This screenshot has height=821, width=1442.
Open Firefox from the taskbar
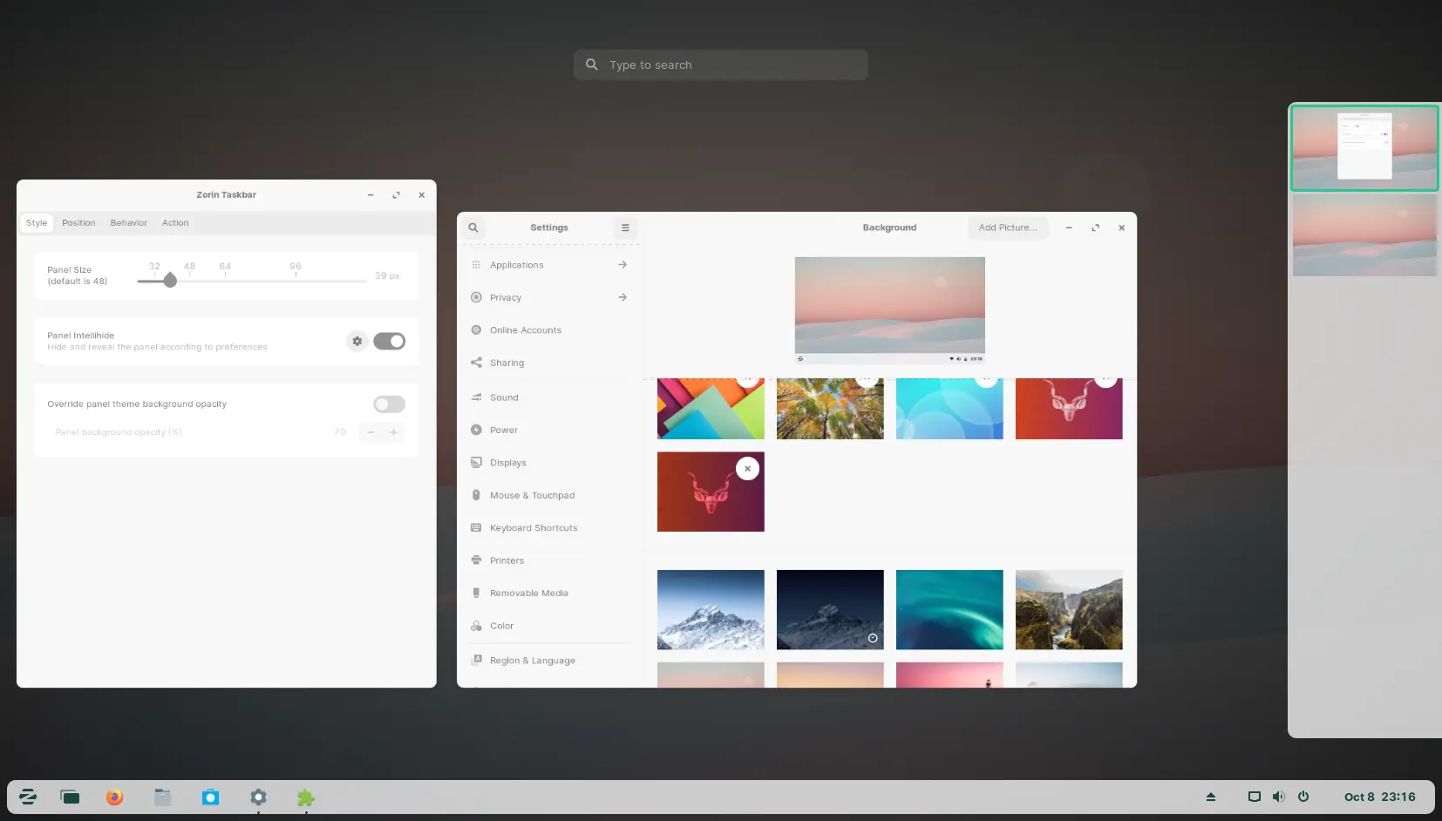coord(114,797)
